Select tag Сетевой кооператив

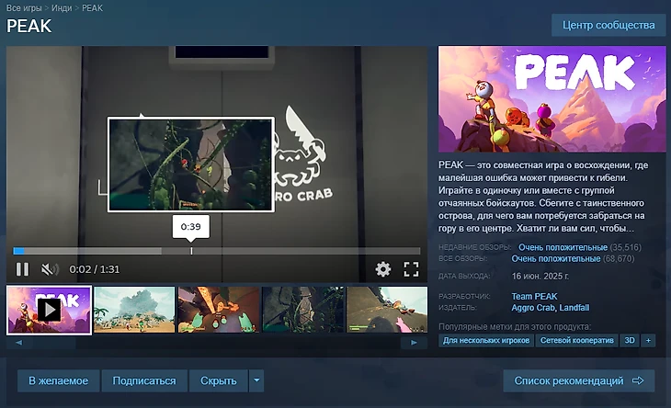(577, 340)
